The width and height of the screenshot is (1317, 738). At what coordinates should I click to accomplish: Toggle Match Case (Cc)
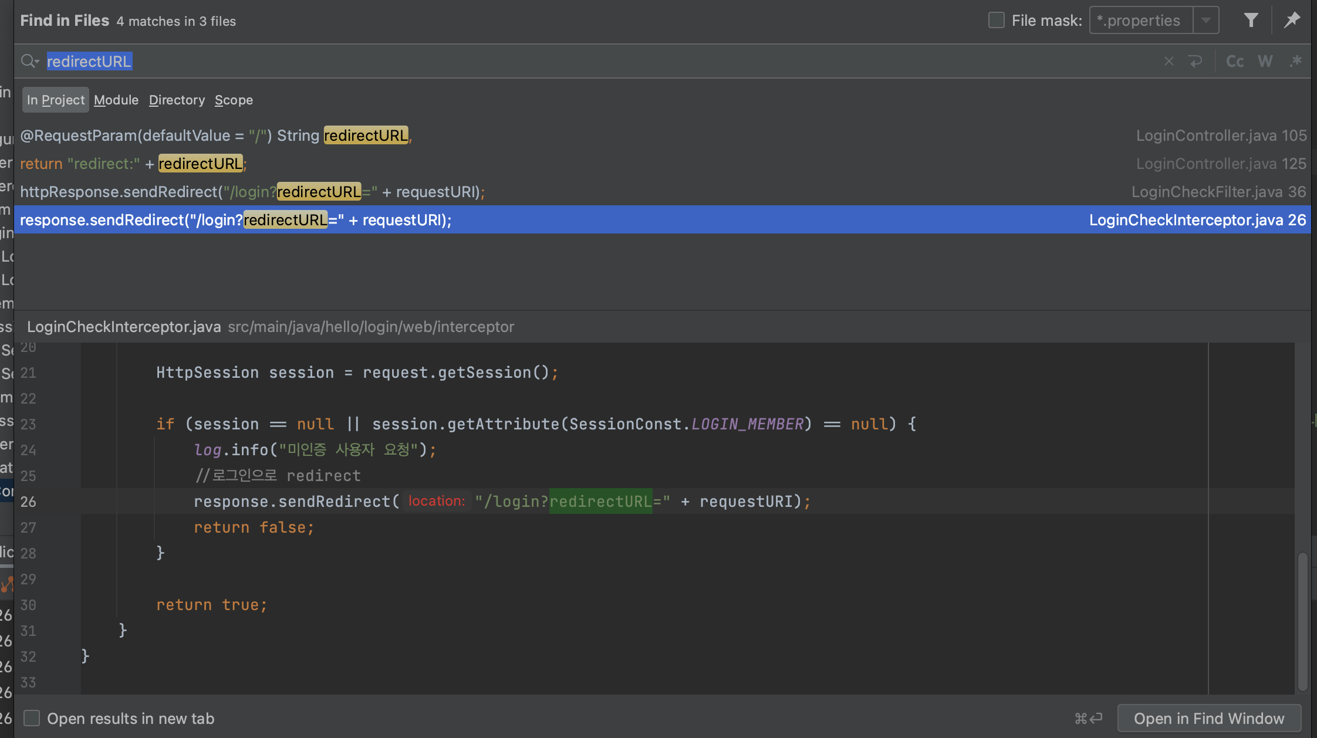click(x=1235, y=61)
